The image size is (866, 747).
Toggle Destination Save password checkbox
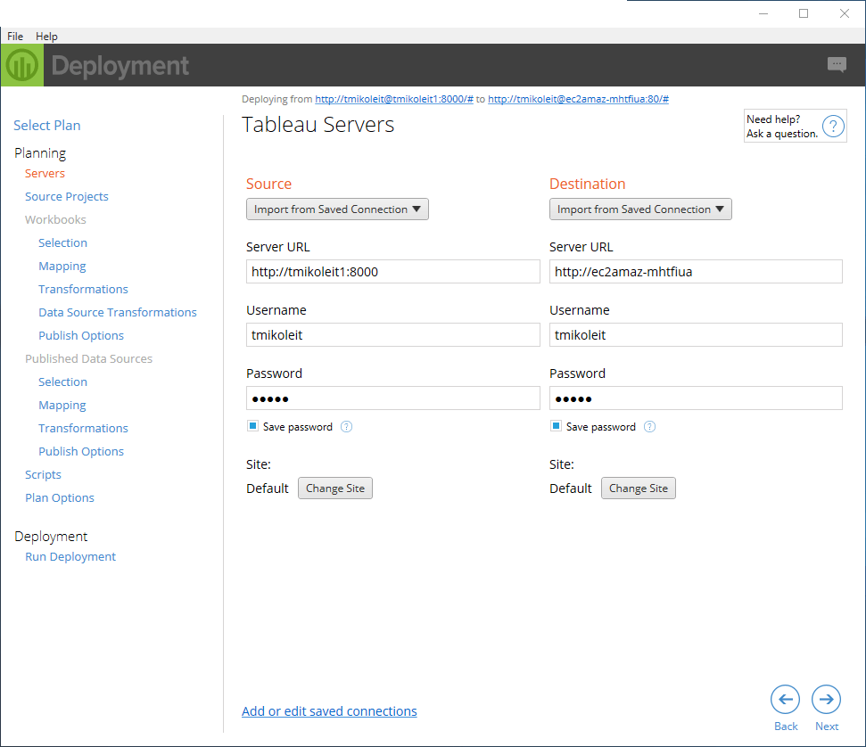556,427
